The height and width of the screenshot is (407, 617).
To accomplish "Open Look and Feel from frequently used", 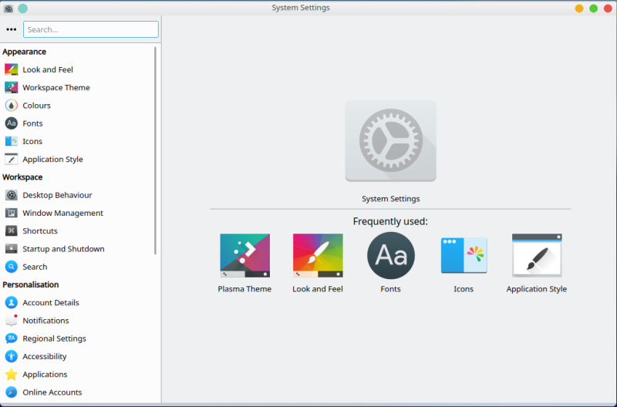I will click(x=318, y=255).
